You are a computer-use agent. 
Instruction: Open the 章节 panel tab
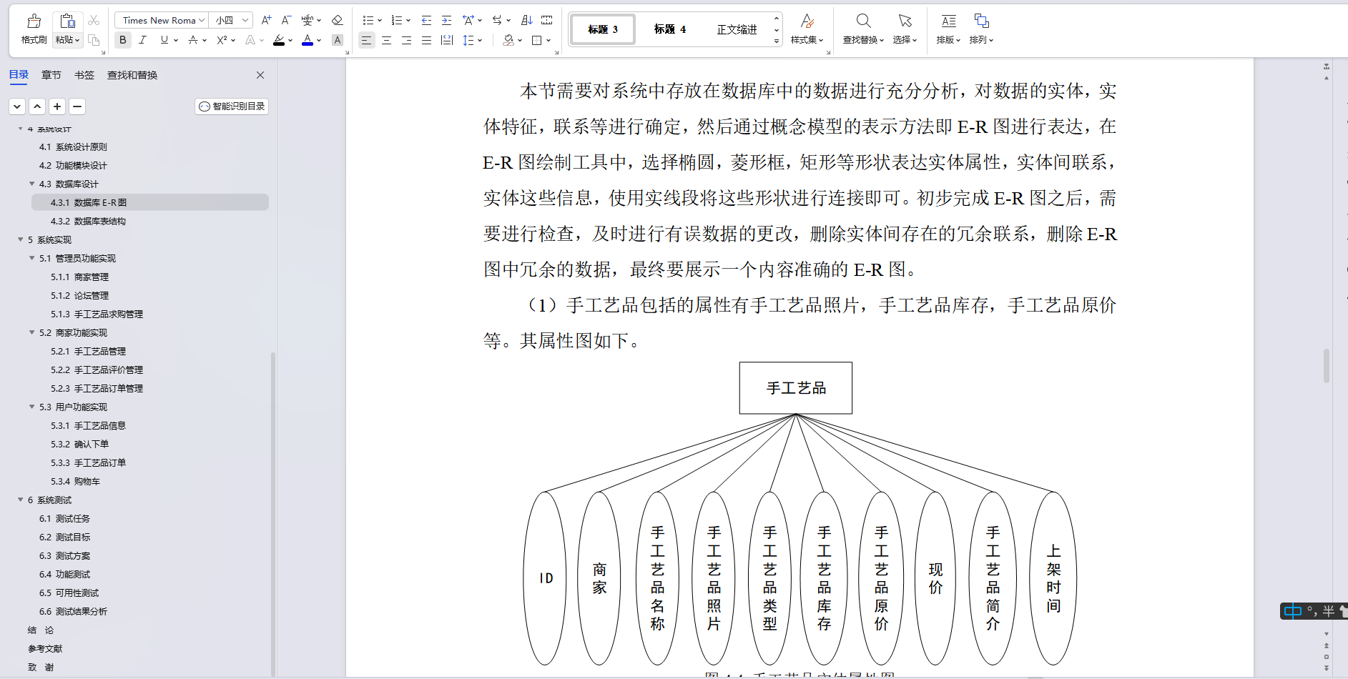(x=51, y=74)
